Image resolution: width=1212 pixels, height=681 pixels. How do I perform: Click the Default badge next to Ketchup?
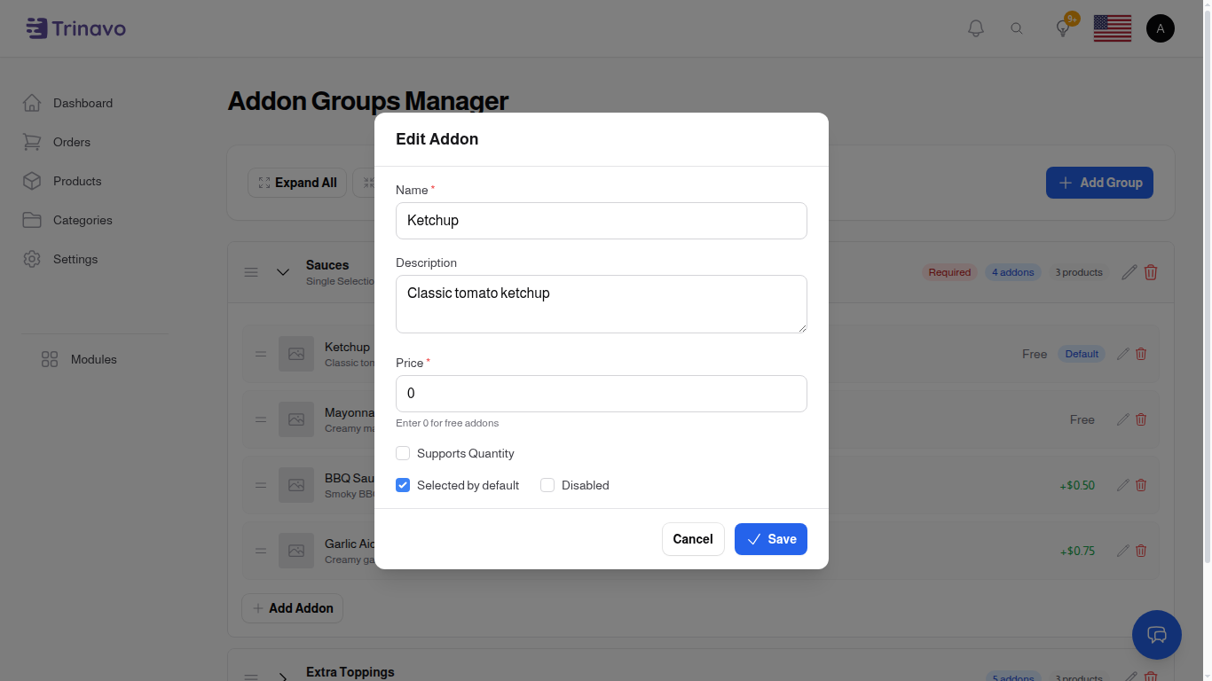coord(1082,354)
